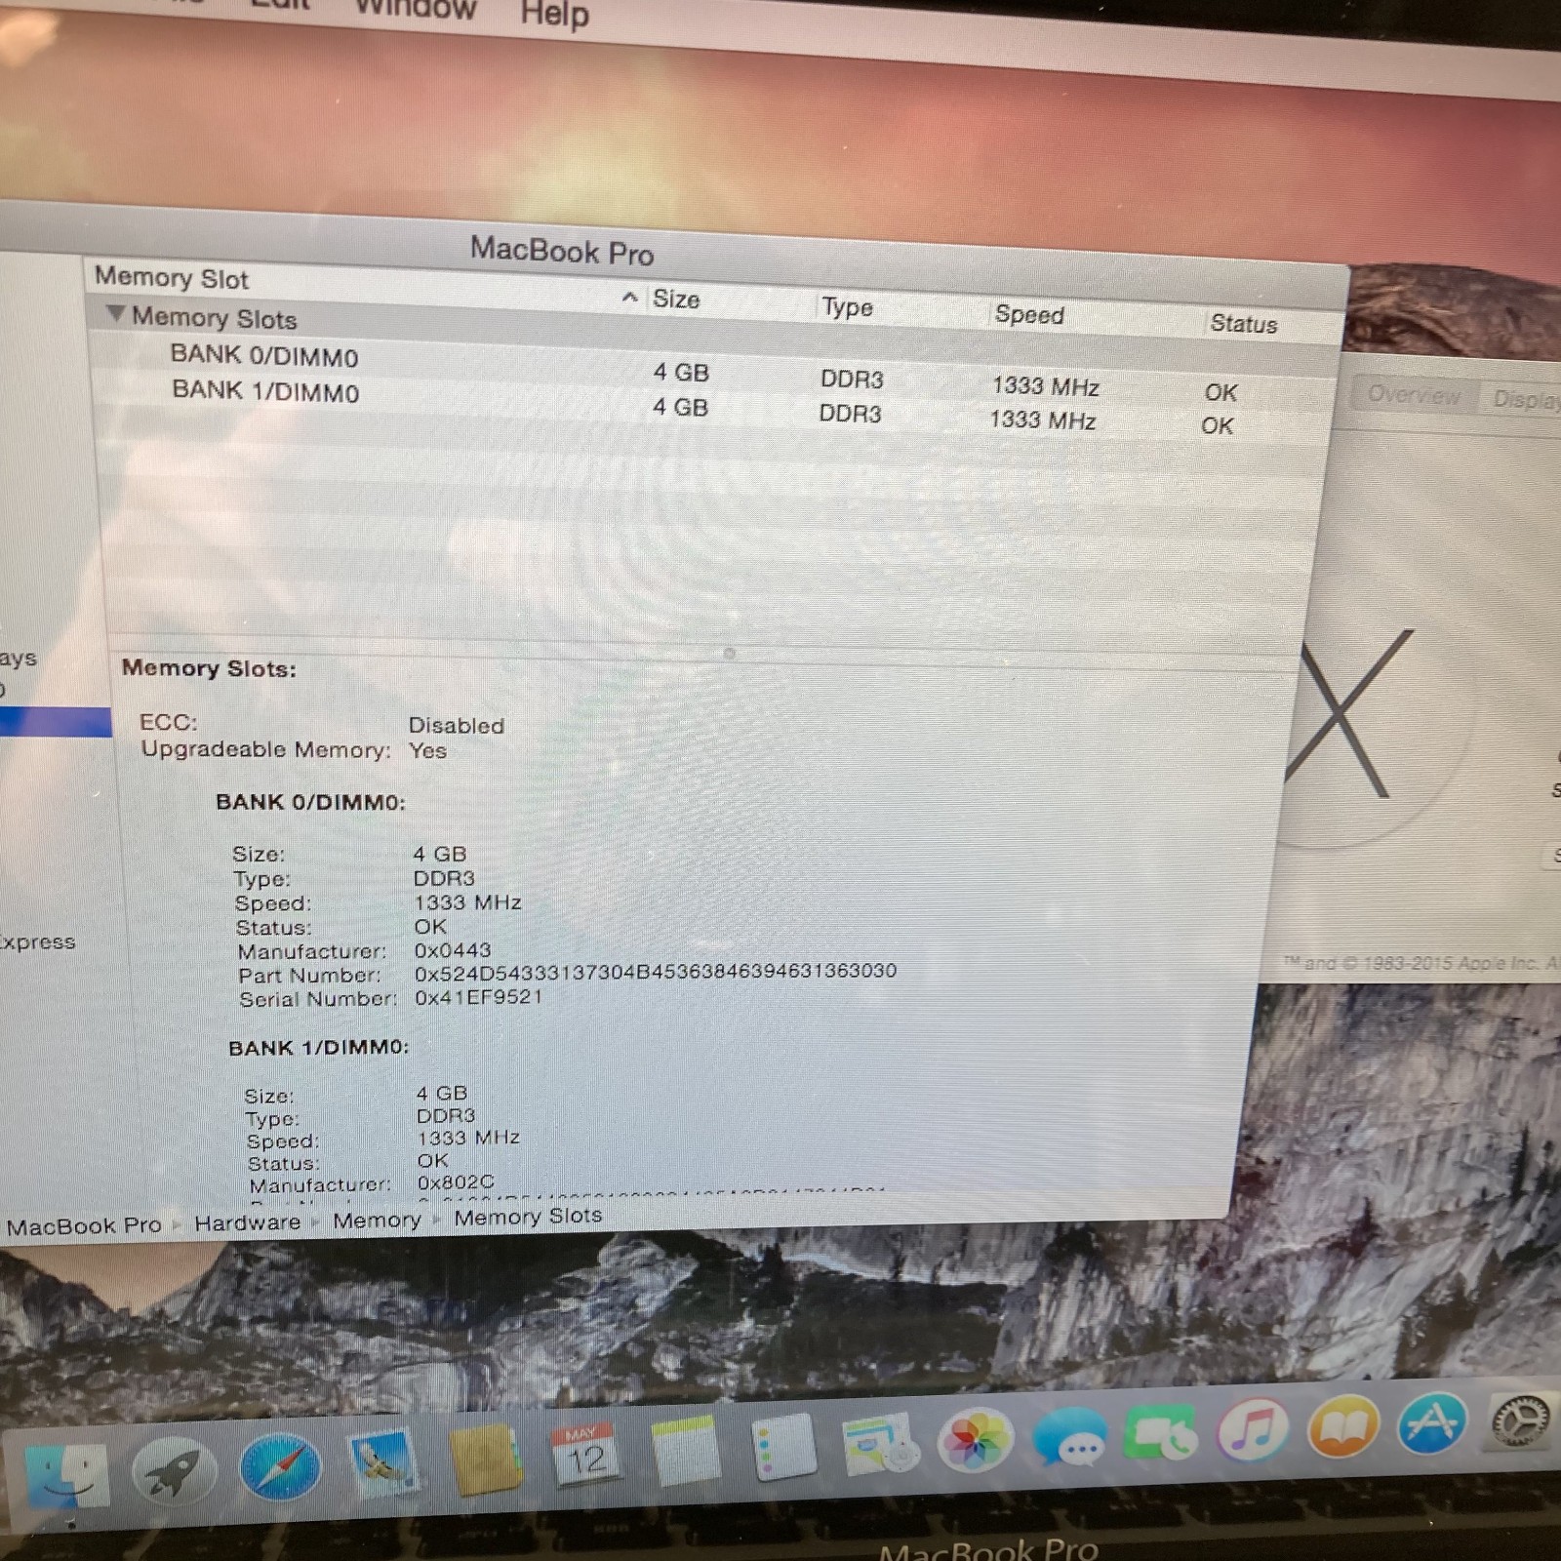Viewport: 1561px width, 1561px height.
Task: Click Hardware in the path bar
Action: [247, 1222]
